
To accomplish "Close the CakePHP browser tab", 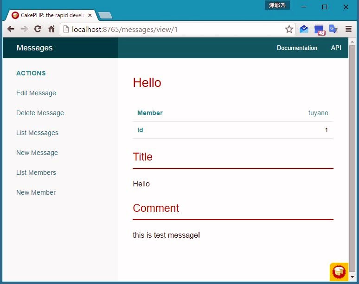I will point(90,15).
